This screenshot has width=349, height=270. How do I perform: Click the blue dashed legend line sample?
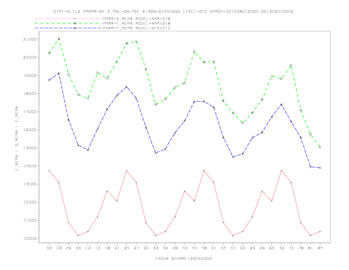click(x=68, y=28)
